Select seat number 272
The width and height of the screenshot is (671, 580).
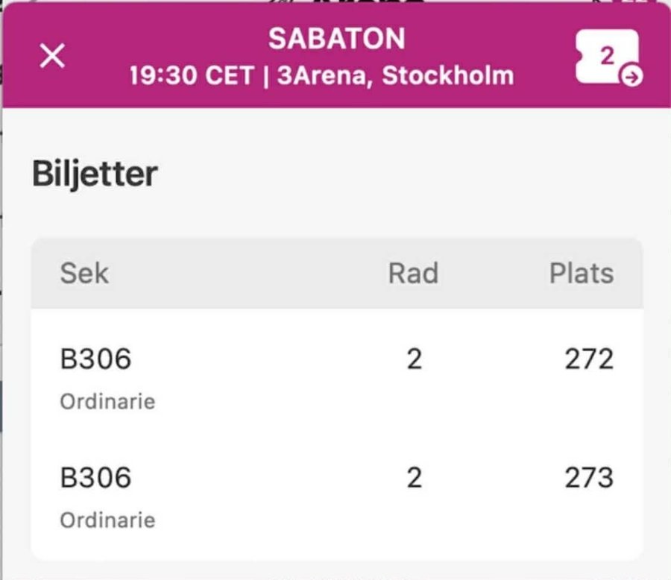click(589, 359)
